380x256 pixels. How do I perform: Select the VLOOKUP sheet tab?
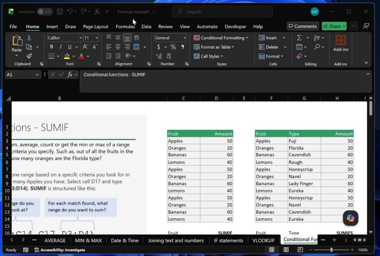(263, 241)
